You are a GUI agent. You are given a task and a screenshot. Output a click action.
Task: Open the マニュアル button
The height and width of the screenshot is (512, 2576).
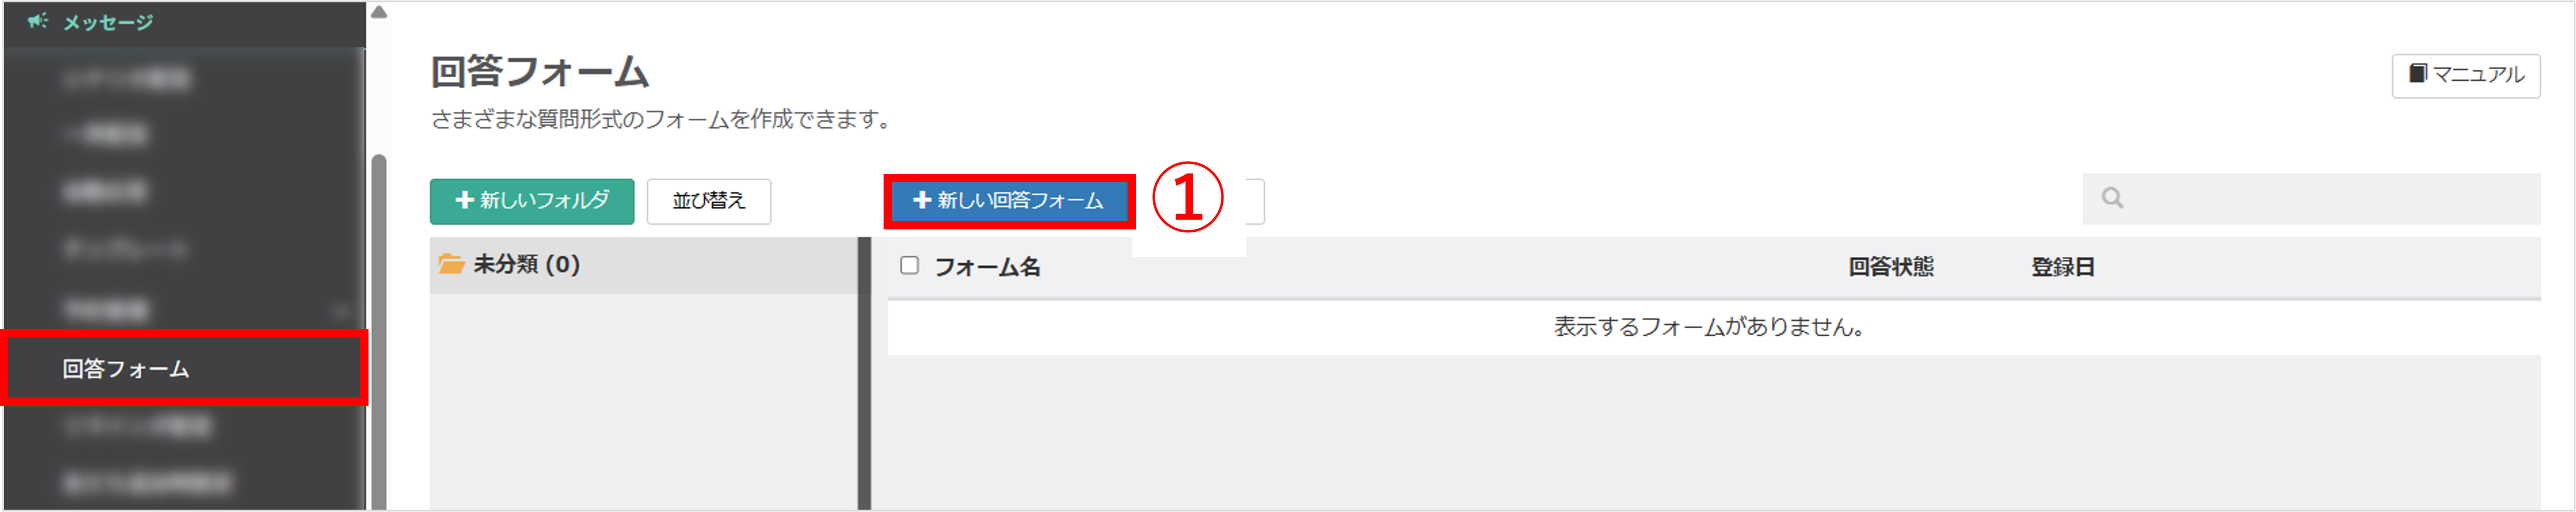coord(2465,75)
